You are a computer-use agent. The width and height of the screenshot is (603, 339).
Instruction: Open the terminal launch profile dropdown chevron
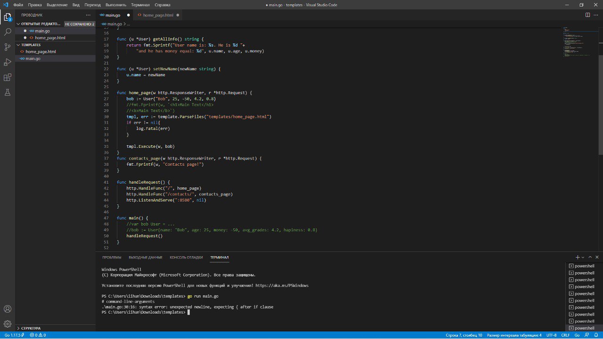tap(583, 257)
